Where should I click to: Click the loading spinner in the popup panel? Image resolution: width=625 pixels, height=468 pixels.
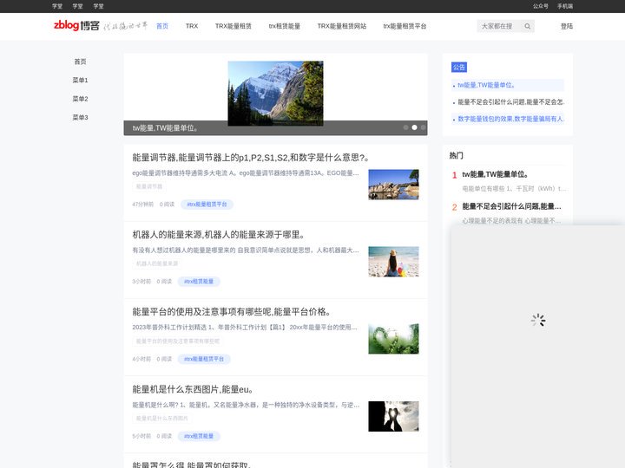[x=538, y=321]
